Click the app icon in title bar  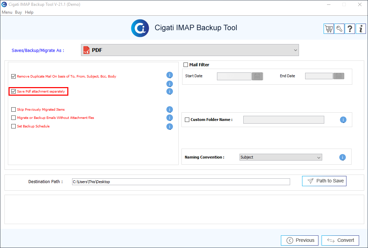coord(4,4)
